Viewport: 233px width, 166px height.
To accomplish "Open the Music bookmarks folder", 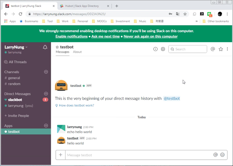I will 140,21.
